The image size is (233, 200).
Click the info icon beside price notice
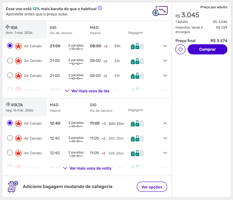click(100, 8)
